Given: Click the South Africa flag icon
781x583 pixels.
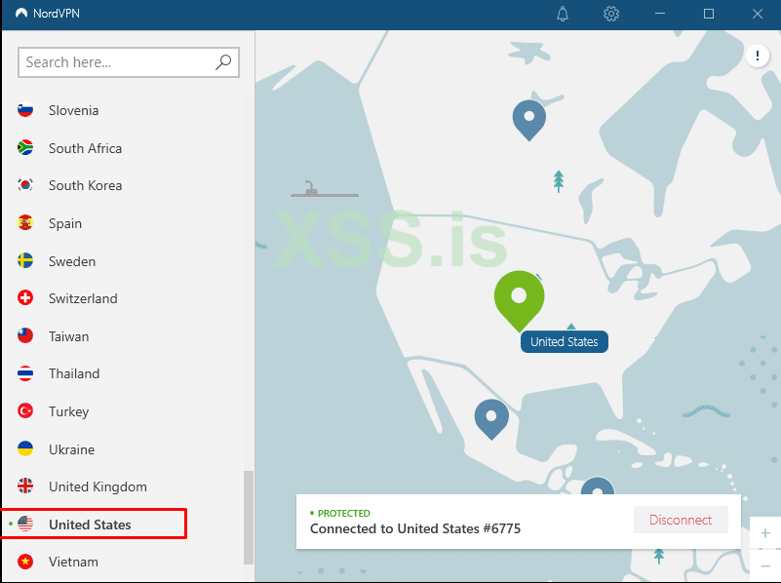Looking at the screenshot, I should (25, 148).
